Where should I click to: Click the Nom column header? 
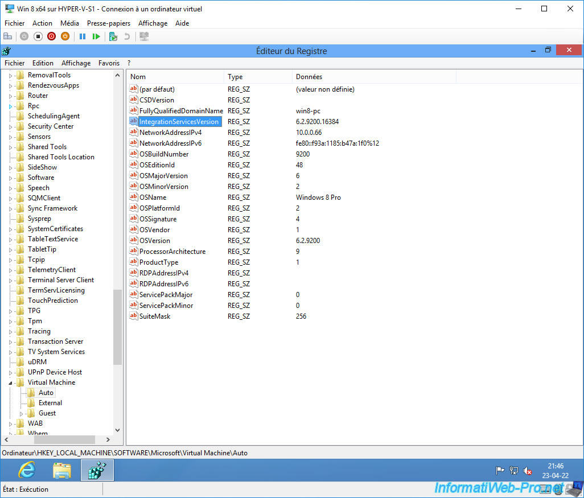click(x=138, y=77)
